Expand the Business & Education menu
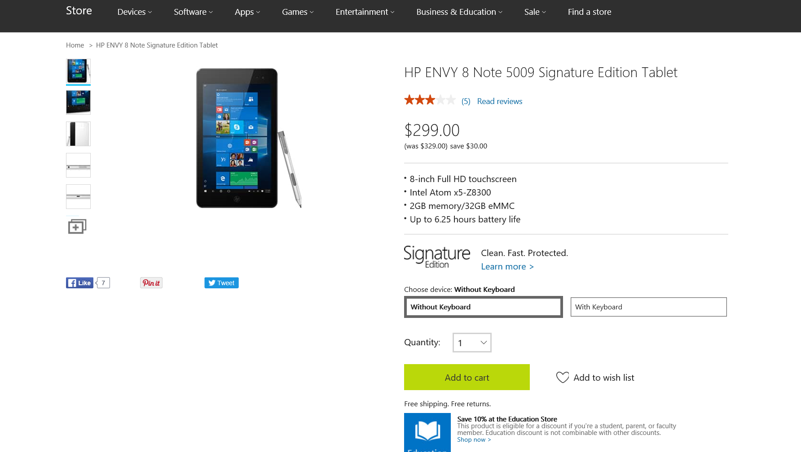 click(x=459, y=12)
